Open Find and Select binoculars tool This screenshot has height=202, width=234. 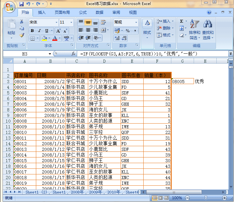208,30
